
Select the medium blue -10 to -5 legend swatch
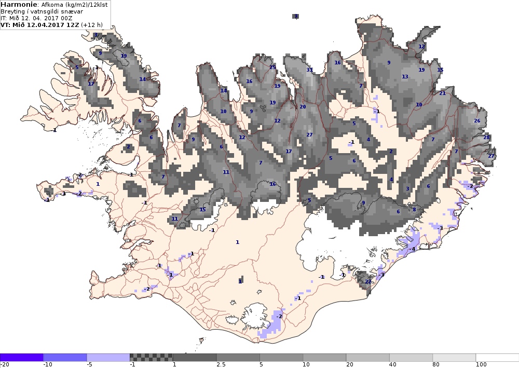(x=65, y=358)
